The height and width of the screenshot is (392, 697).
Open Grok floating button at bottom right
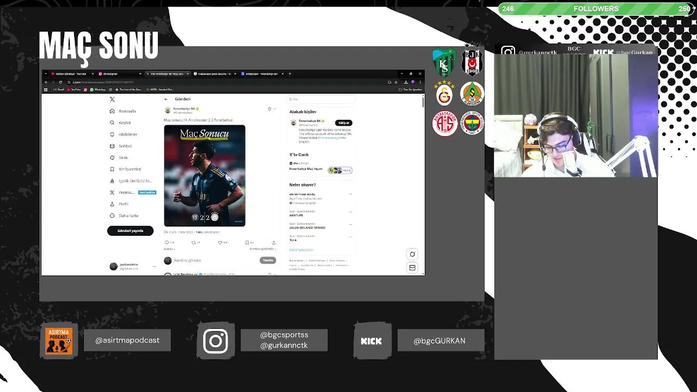[x=412, y=254]
